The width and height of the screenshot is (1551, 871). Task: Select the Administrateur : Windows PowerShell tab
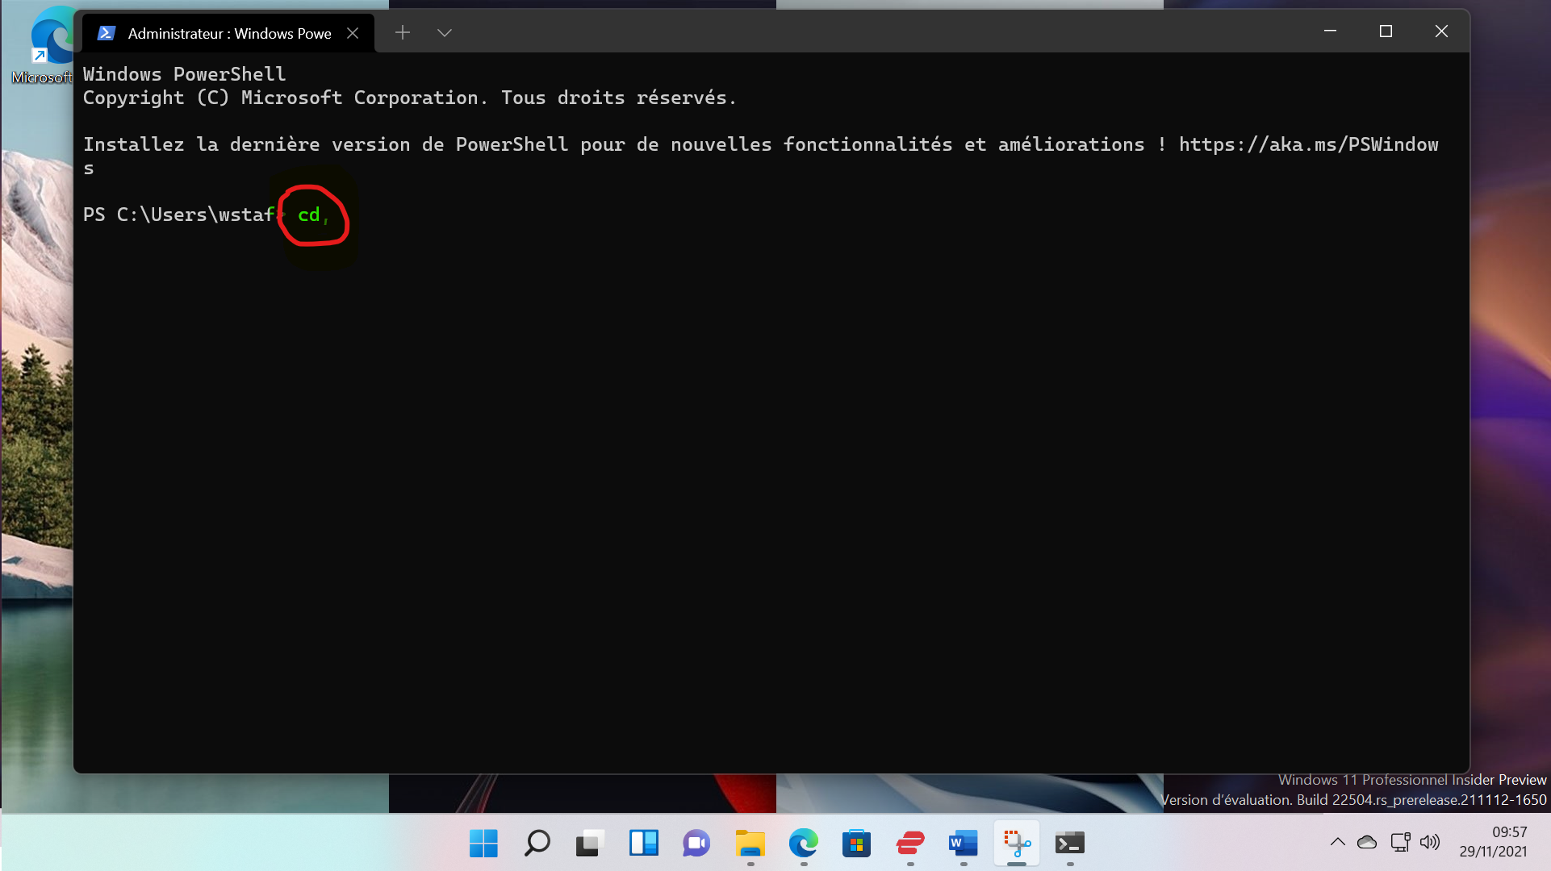229,33
